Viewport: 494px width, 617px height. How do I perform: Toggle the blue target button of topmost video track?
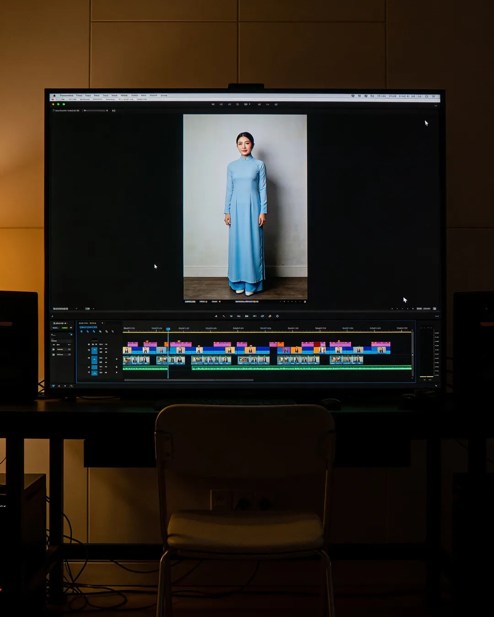[x=94, y=351]
